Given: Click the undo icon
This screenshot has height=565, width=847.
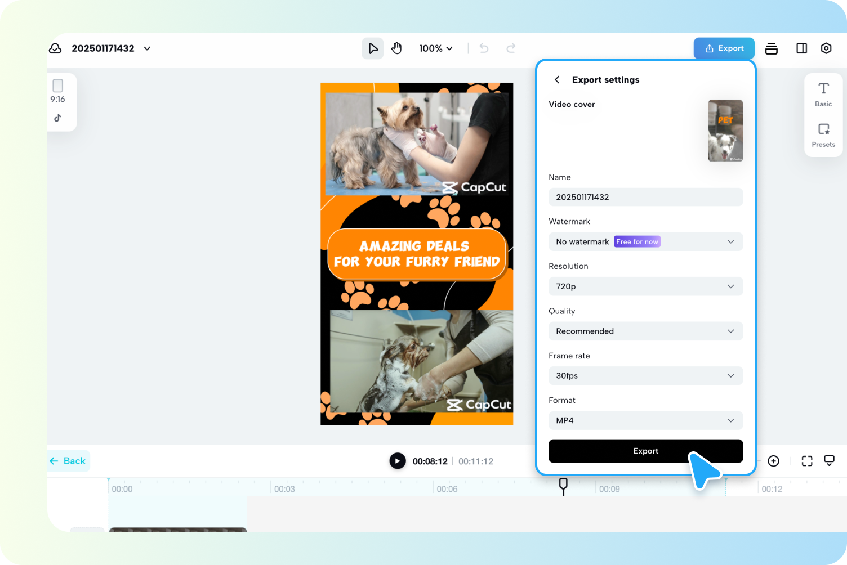Looking at the screenshot, I should pos(483,48).
